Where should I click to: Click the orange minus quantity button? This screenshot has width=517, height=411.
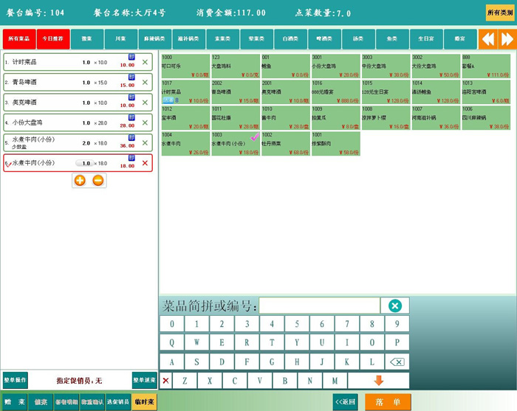pyautogui.click(x=98, y=181)
